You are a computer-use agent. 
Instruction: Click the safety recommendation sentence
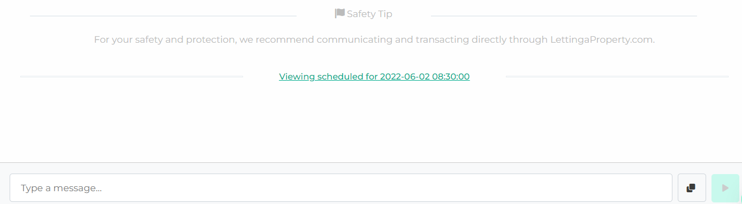374,40
